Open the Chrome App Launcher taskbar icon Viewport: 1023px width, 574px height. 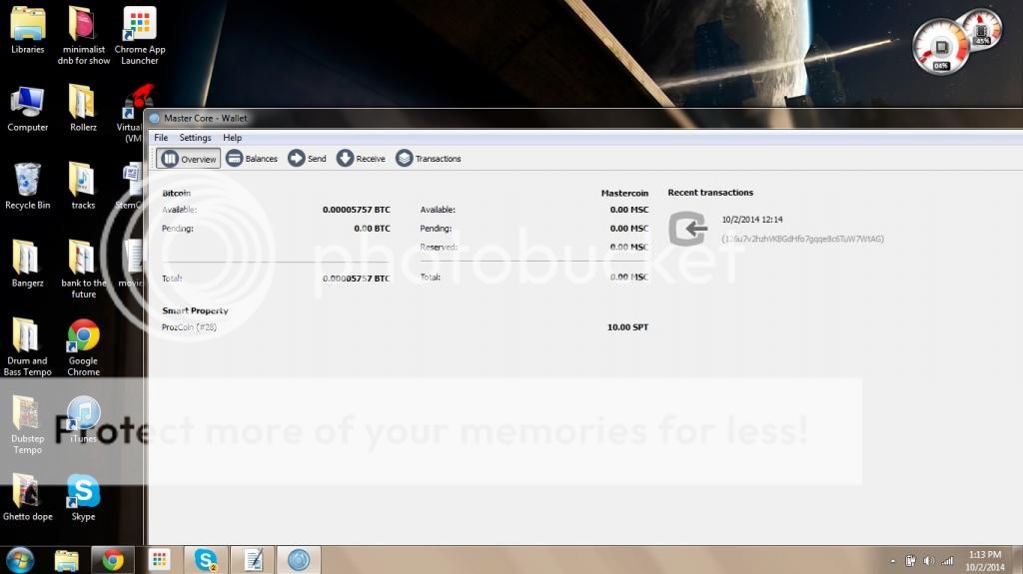pyautogui.click(x=159, y=560)
